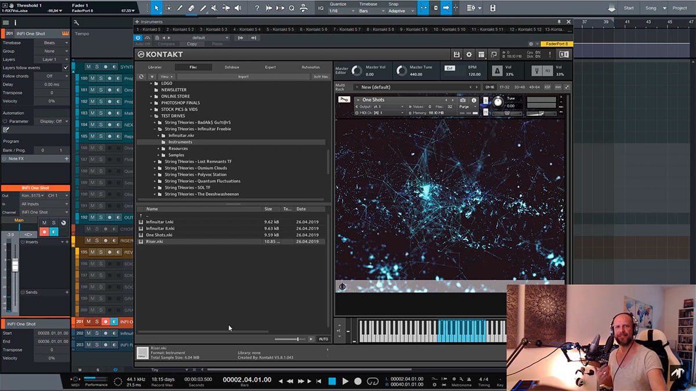Mute track 180 in track list
The width and height of the screenshot is (696, 391).
(92, 78)
